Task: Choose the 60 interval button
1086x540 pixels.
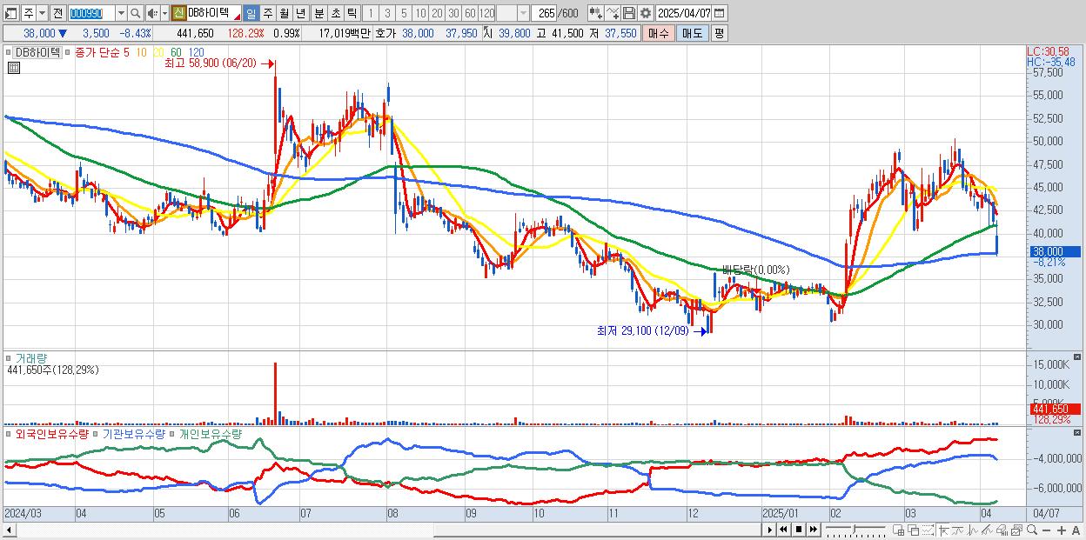Action: pyautogui.click(x=470, y=13)
